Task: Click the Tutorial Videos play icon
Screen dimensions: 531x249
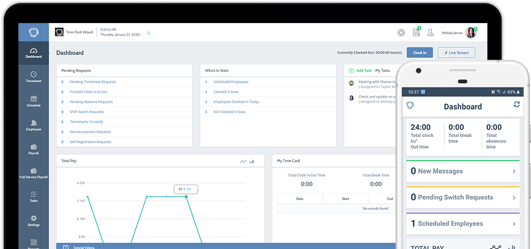Action: pos(66,247)
